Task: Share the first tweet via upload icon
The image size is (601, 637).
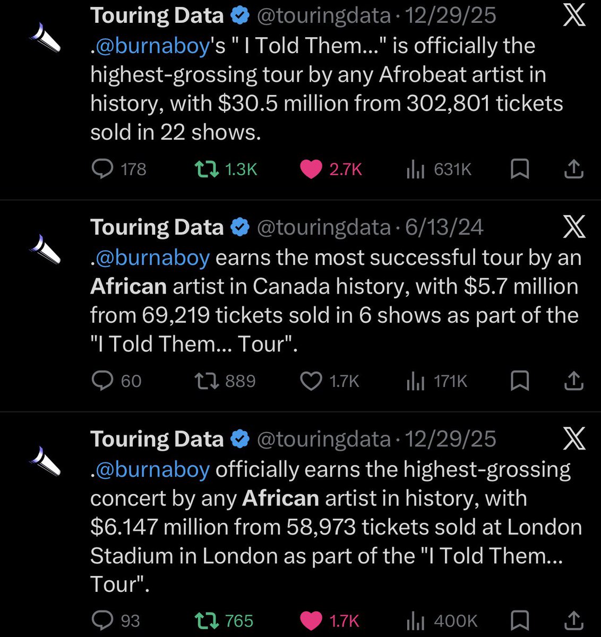Action: 573,169
